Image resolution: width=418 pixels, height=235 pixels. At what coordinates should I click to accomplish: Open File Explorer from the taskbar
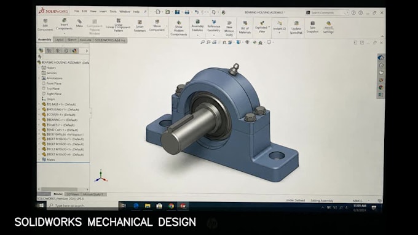point(148,206)
